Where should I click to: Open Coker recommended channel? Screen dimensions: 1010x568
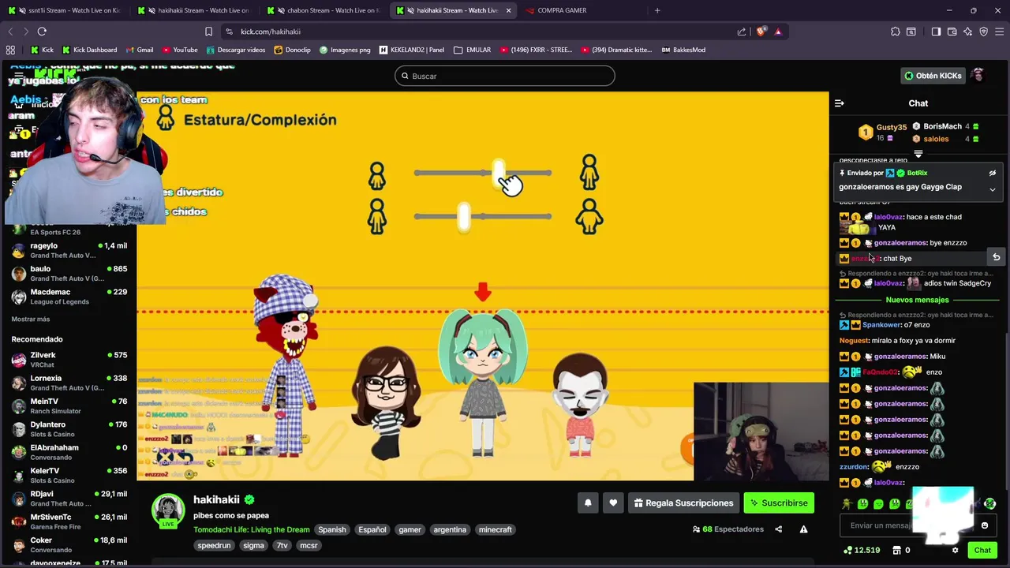(69, 544)
